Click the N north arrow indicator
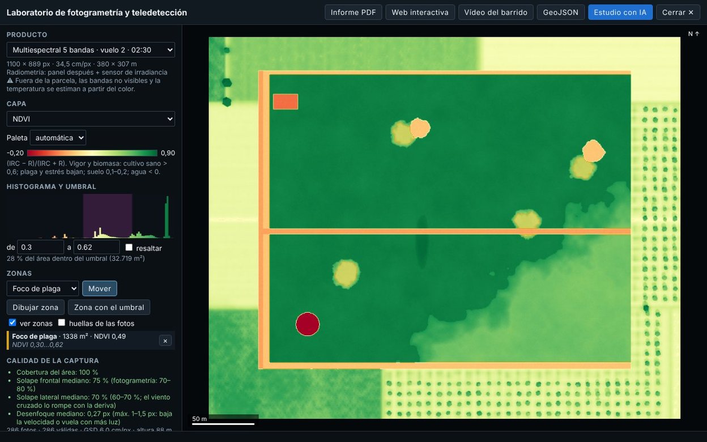 tap(694, 34)
